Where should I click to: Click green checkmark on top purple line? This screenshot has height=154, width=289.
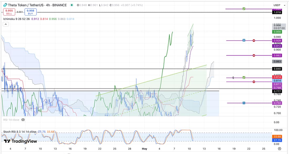[x=244, y=9]
